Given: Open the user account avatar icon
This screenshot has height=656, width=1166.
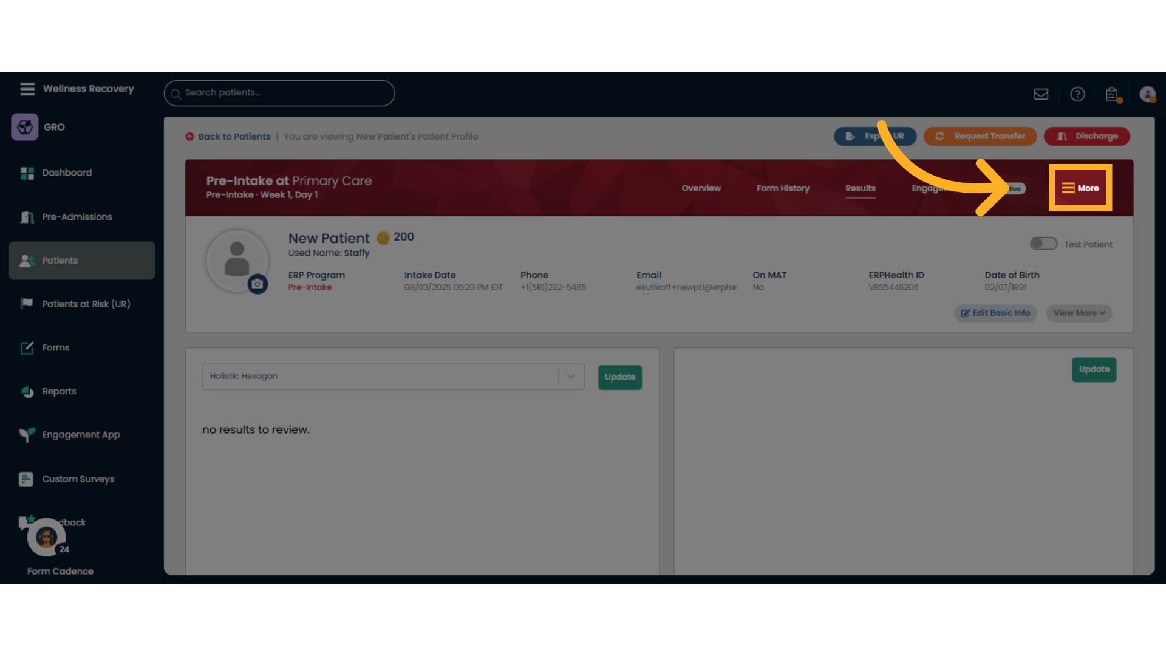Looking at the screenshot, I should (x=1147, y=94).
